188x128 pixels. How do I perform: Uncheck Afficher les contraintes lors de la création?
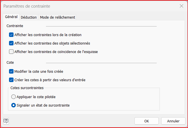click(11, 35)
